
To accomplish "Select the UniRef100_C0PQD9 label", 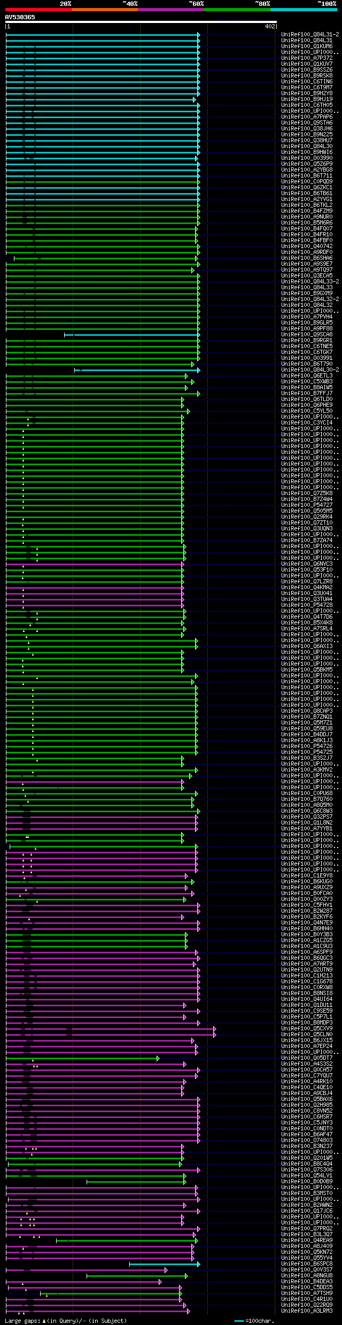I will [x=307, y=181].
